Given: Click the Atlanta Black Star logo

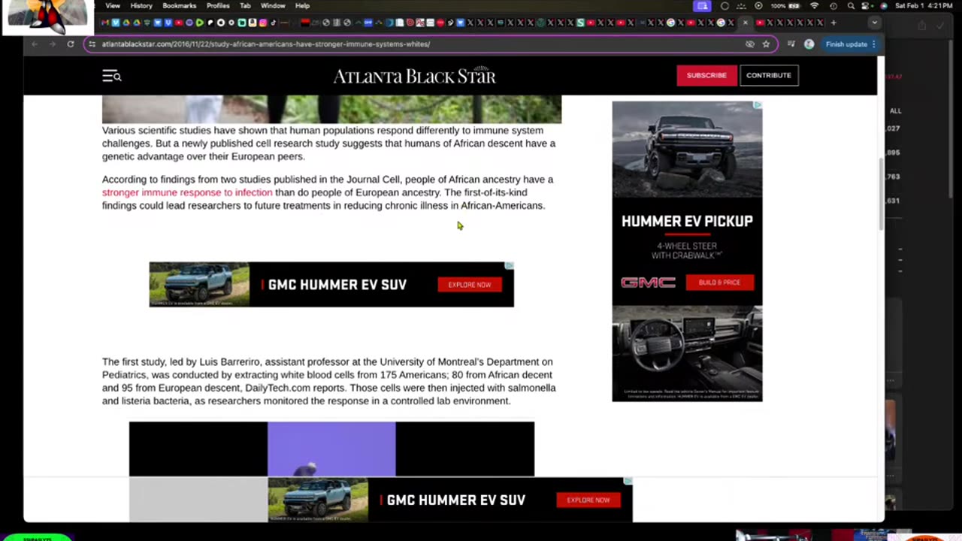Looking at the screenshot, I should tap(414, 76).
